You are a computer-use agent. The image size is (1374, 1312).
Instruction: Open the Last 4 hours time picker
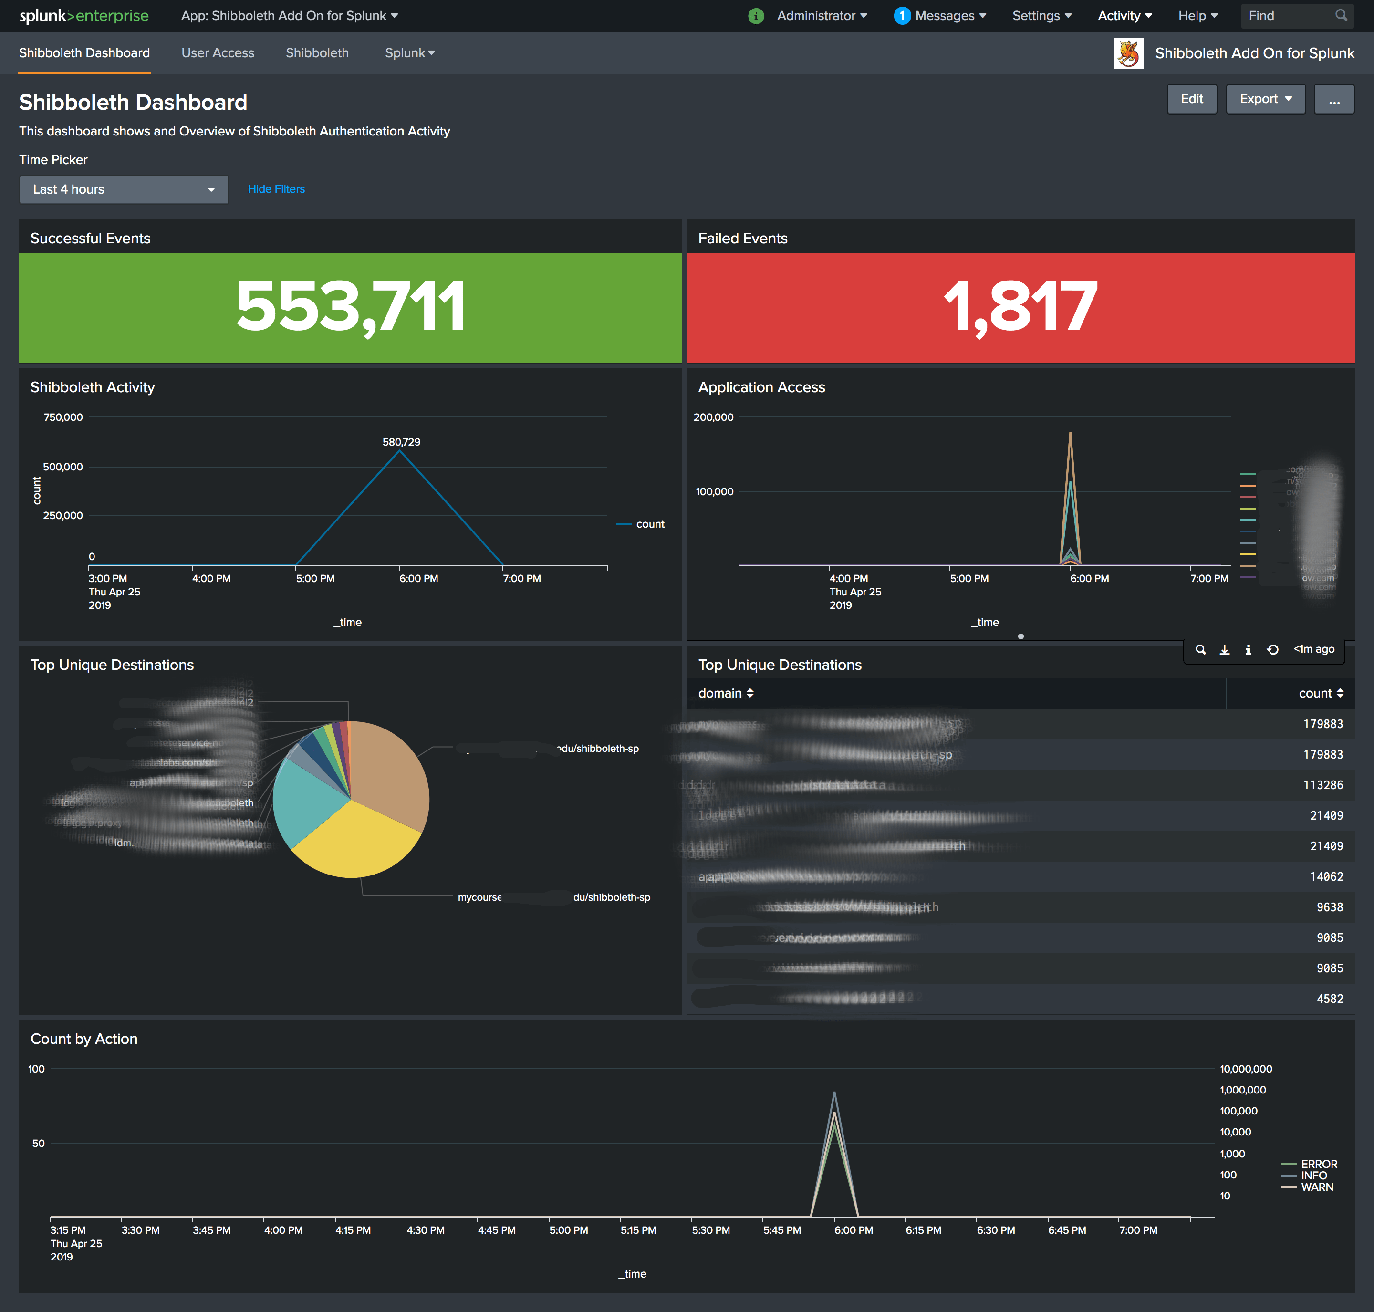[124, 189]
